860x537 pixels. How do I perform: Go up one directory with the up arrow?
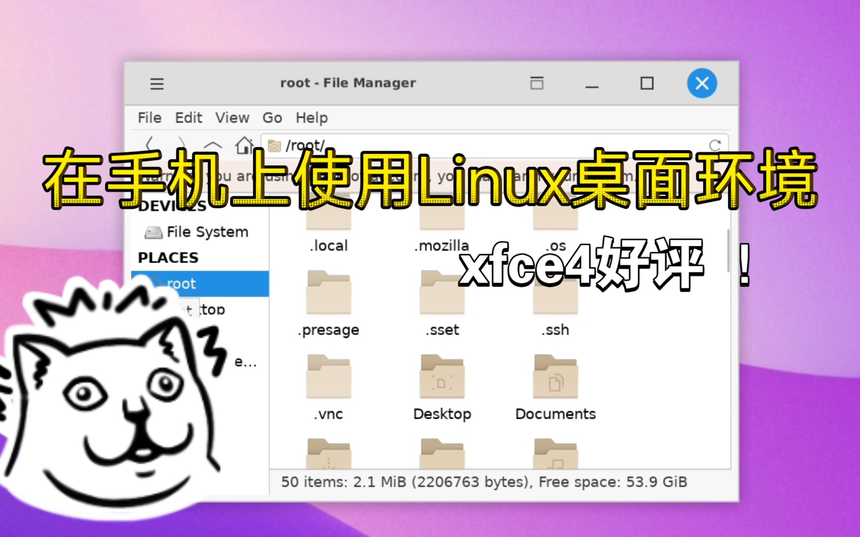click(214, 145)
